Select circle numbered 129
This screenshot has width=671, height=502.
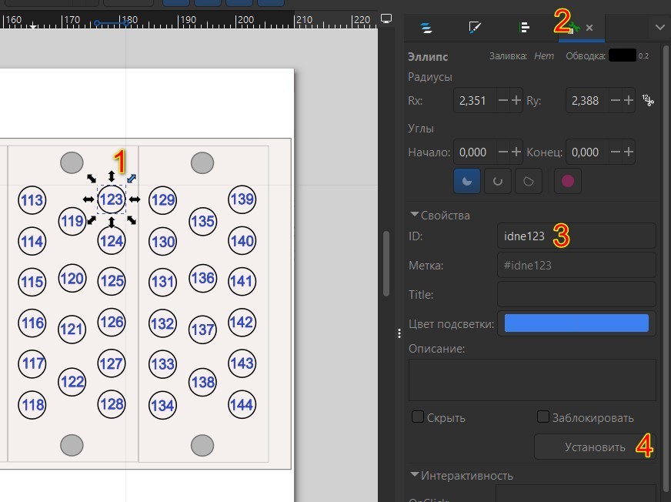coord(162,199)
